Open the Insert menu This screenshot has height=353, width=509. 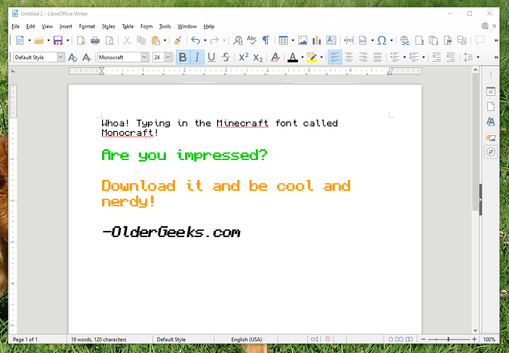click(x=66, y=26)
